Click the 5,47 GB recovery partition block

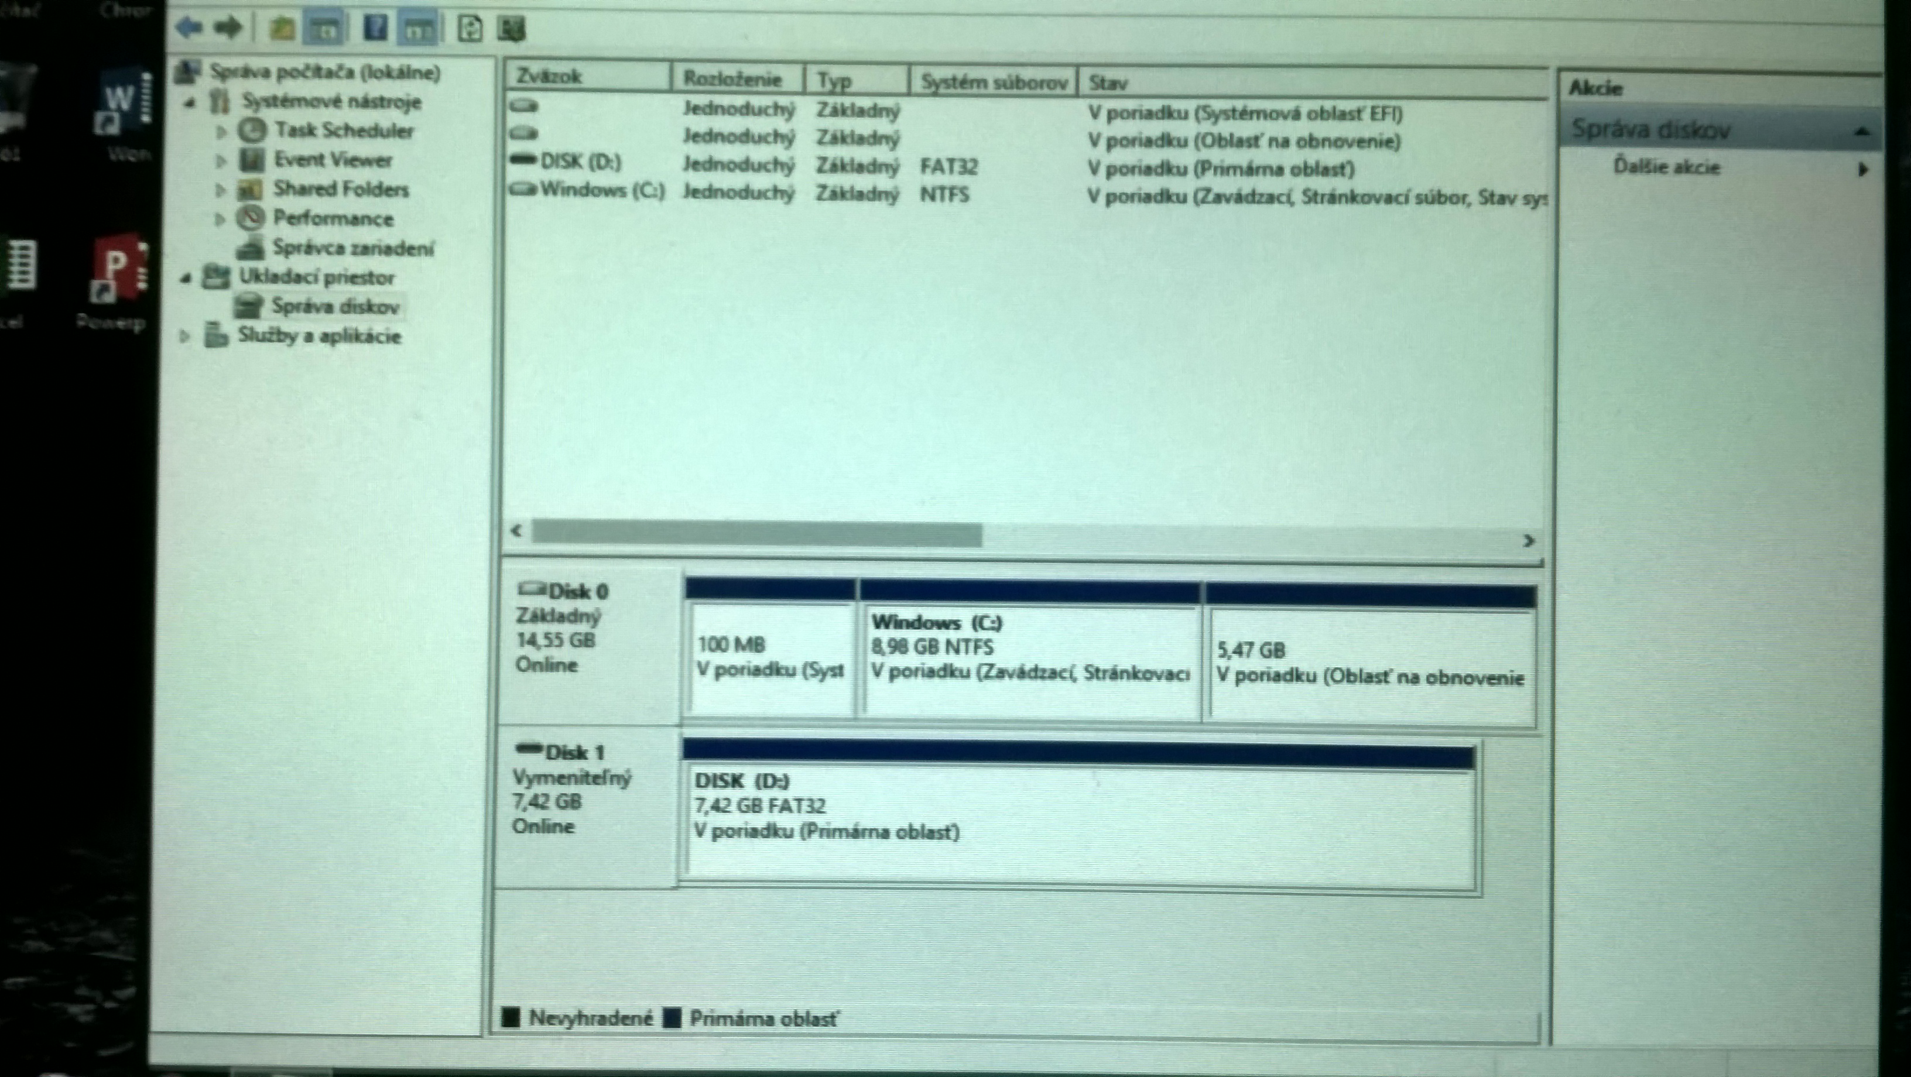tap(1369, 663)
